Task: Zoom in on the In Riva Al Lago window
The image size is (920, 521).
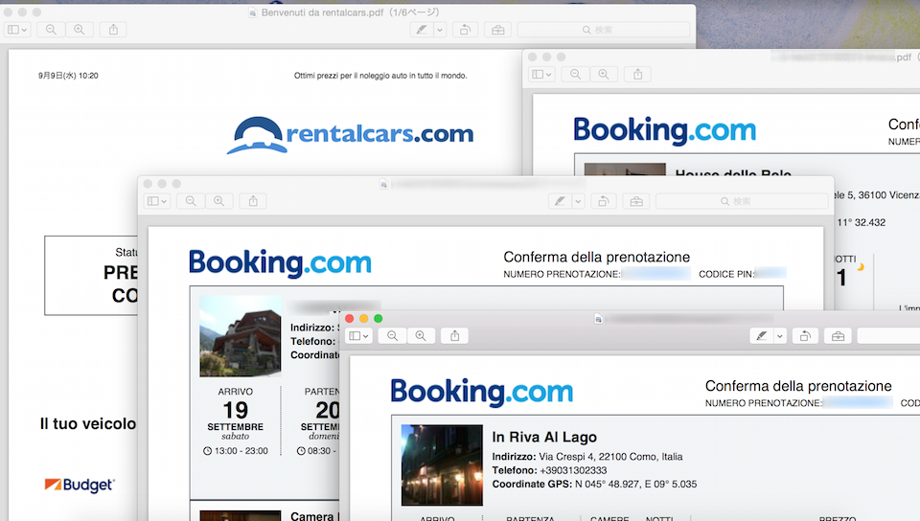Action: [x=420, y=336]
